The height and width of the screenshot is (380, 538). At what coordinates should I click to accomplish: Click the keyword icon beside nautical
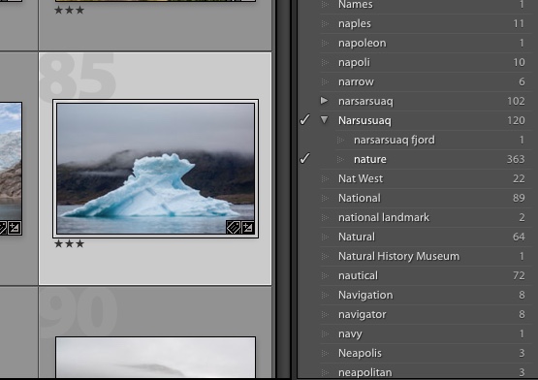(325, 275)
